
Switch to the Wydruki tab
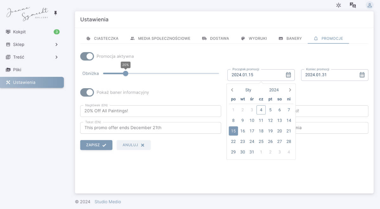[x=254, y=38]
